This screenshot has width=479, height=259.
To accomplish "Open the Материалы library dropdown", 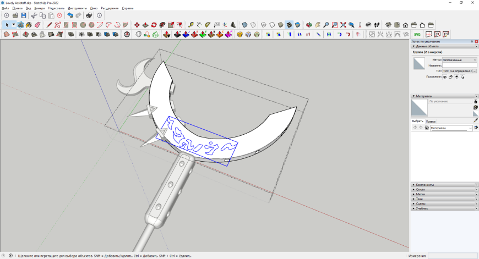I will [451, 129].
